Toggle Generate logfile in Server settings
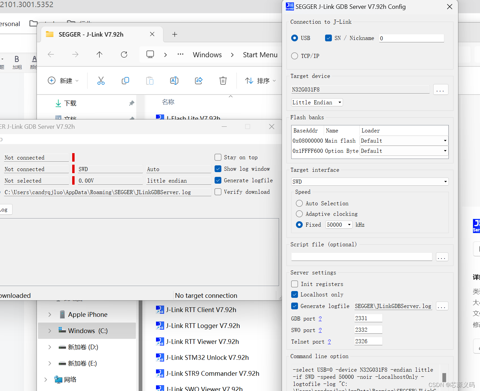Image resolution: width=480 pixels, height=391 pixels. [x=295, y=306]
